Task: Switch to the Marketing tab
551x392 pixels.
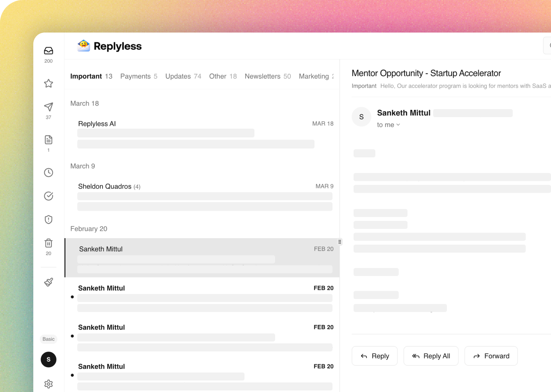Action: pos(316,76)
